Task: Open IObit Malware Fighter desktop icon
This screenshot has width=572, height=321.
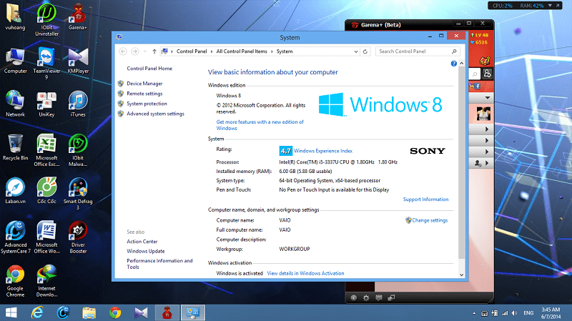Action: tap(78, 150)
